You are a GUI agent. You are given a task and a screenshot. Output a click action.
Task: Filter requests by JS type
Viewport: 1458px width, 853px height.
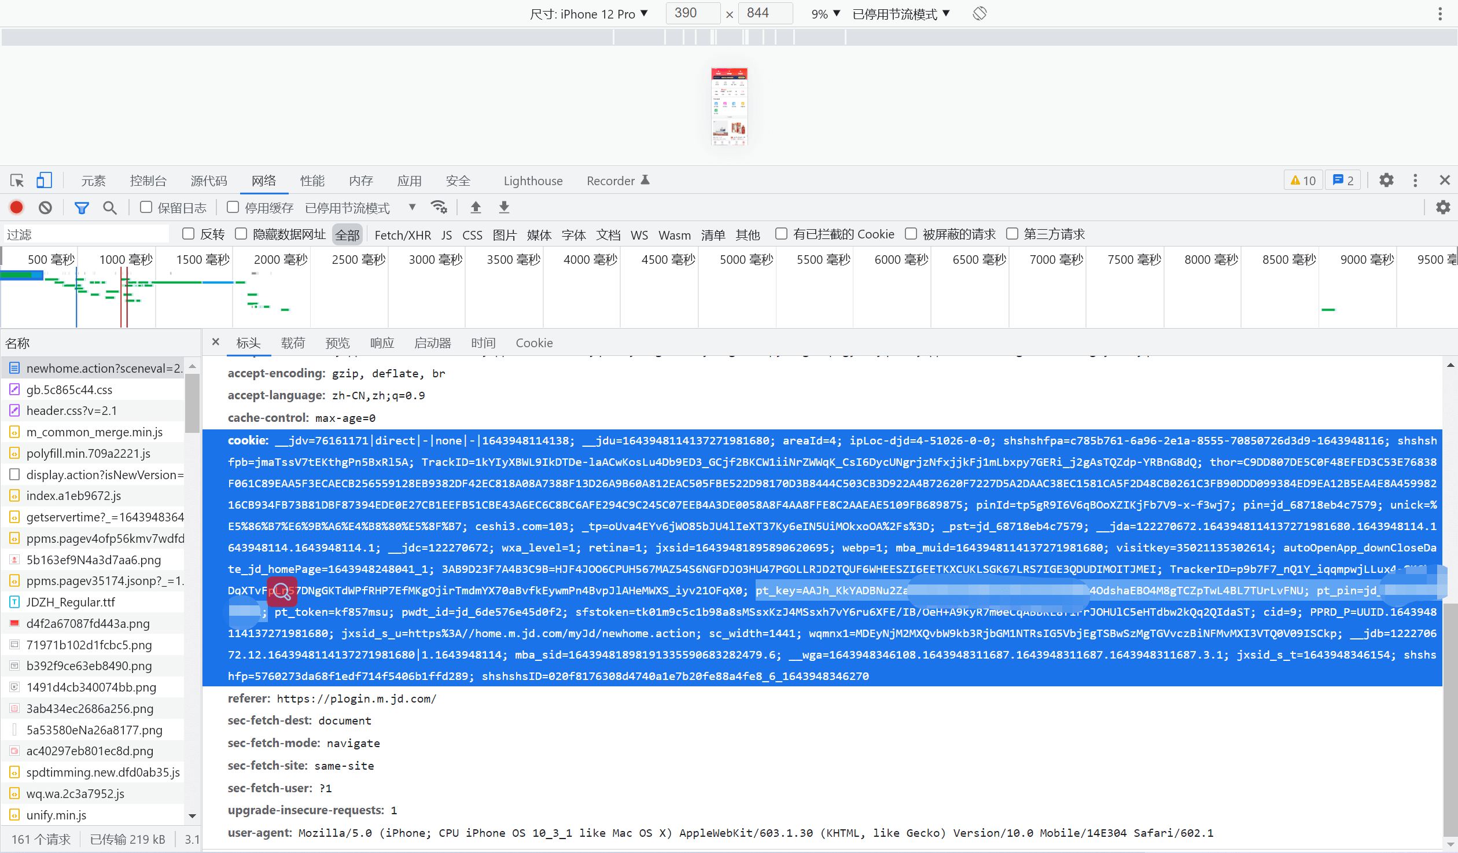(446, 234)
